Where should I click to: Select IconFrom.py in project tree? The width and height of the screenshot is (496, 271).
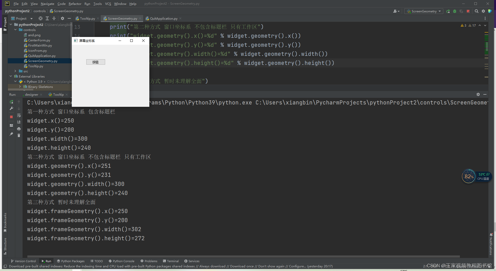pos(37,50)
